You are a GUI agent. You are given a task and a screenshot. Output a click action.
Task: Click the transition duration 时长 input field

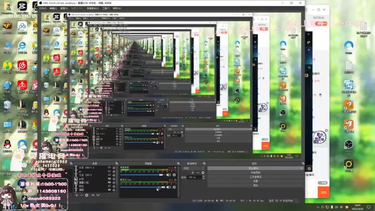click(194, 177)
